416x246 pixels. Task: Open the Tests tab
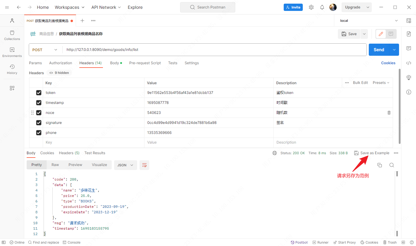click(x=173, y=63)
